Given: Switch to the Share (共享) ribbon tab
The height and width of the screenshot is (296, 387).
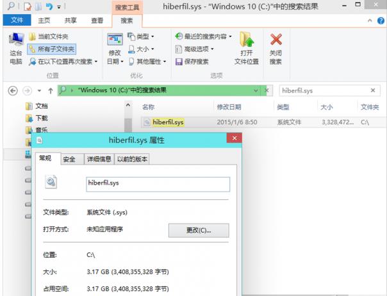Looking at the screenshot, I should (70, 21).
